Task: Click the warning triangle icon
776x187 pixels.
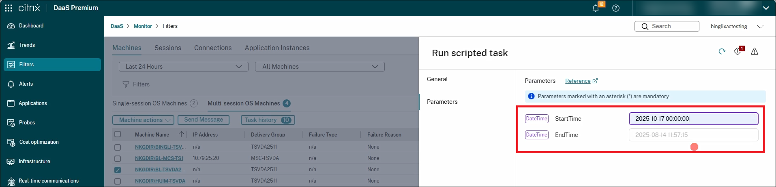Action: pyautogui.click(x=755, y=51)
